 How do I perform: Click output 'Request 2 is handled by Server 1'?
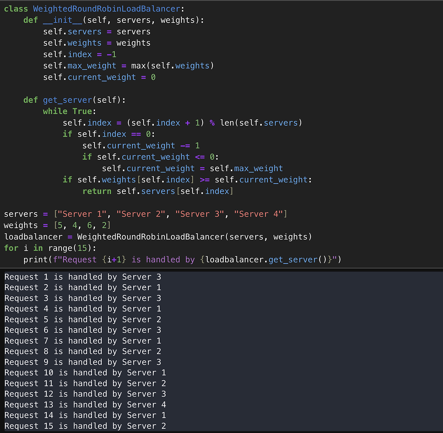(83, 288)
